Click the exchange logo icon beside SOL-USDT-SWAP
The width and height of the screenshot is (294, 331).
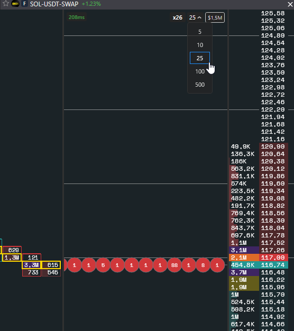tap(15, 4)
